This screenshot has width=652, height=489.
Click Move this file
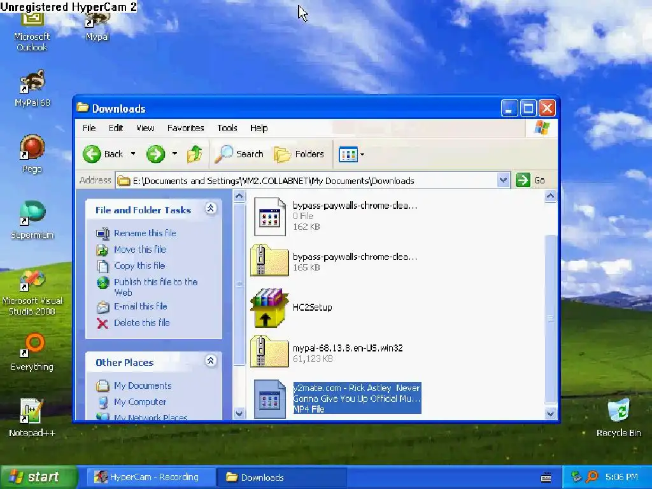click(x=139, y=250)
